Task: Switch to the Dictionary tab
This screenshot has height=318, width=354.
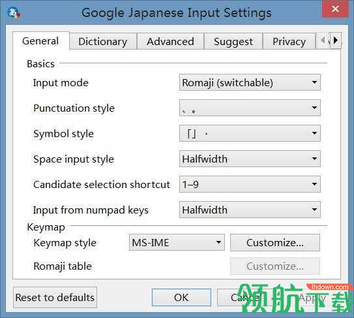Action: pos(103,42)
